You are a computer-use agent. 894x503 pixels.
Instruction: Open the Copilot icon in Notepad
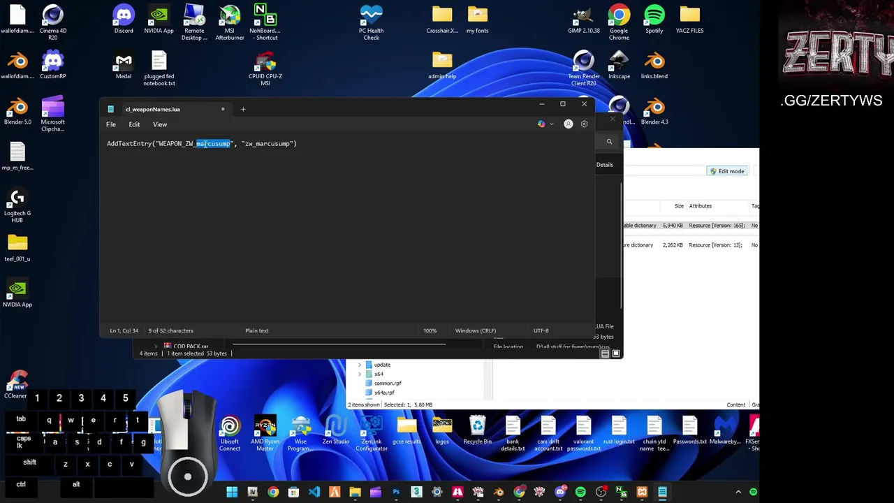(x=541, y=124)
